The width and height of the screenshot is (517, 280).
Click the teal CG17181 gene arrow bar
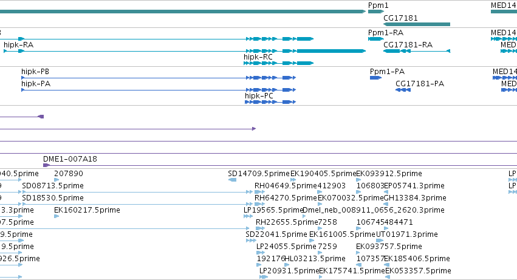coord(417,24)
